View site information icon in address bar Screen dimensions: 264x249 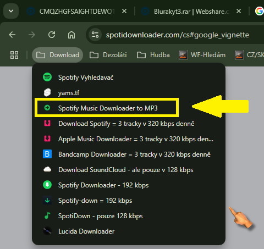pyautogui.click(x=95, y=35)
